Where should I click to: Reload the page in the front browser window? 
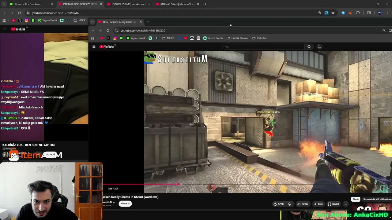(108, 31)
